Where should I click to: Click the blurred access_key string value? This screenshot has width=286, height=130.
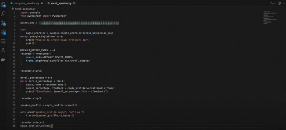[x=79, y=23]
